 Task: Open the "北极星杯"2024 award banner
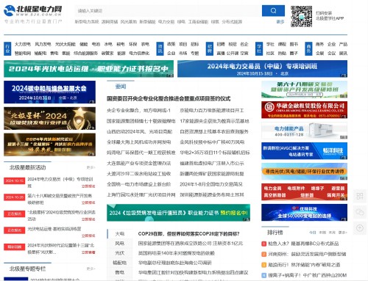49,118
